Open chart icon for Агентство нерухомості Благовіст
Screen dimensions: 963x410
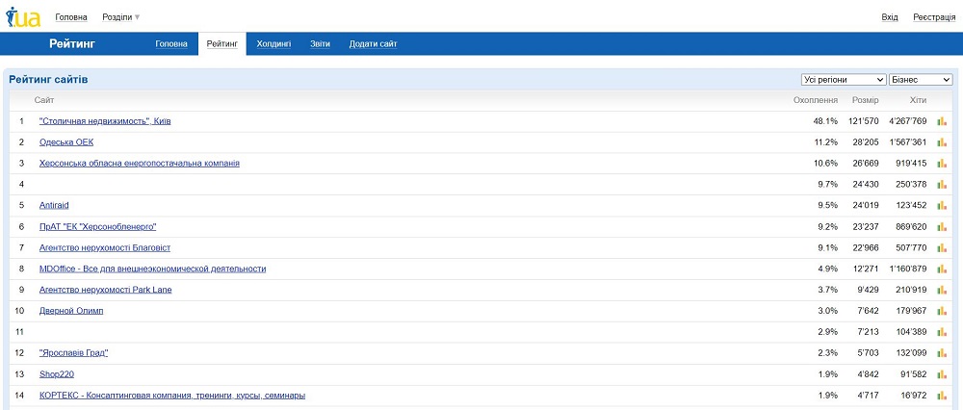tap(942, 248)
